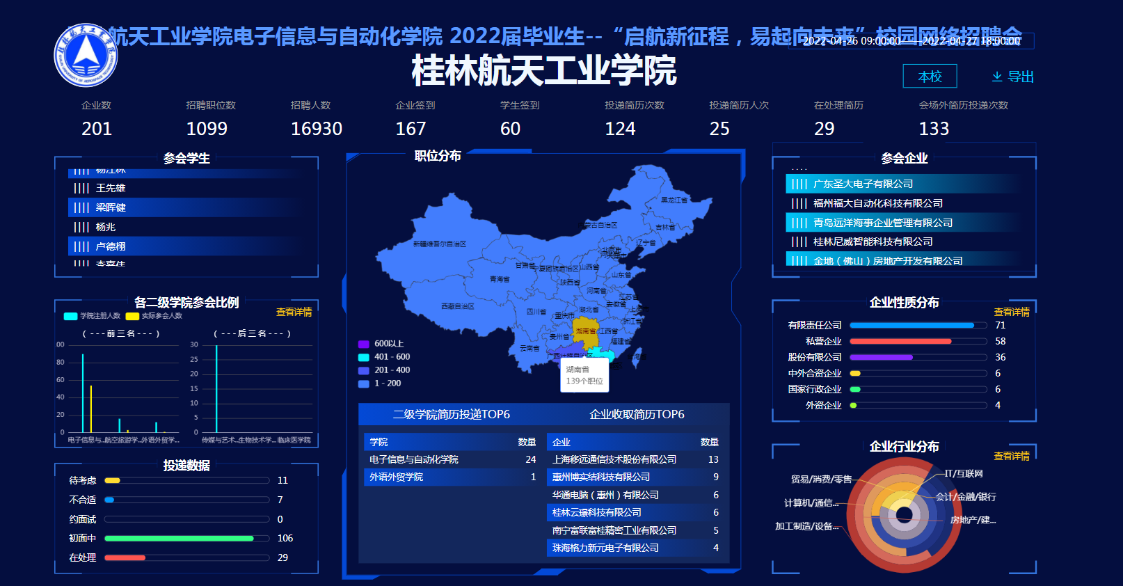Click the cyan 学院注册人数 legend marker
The height and width of the screenshot is (586, 1123).
(70, 316)
